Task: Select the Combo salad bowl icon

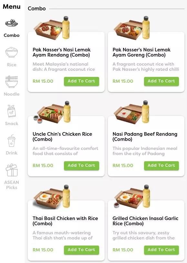Action: click(x=12, y=23)
